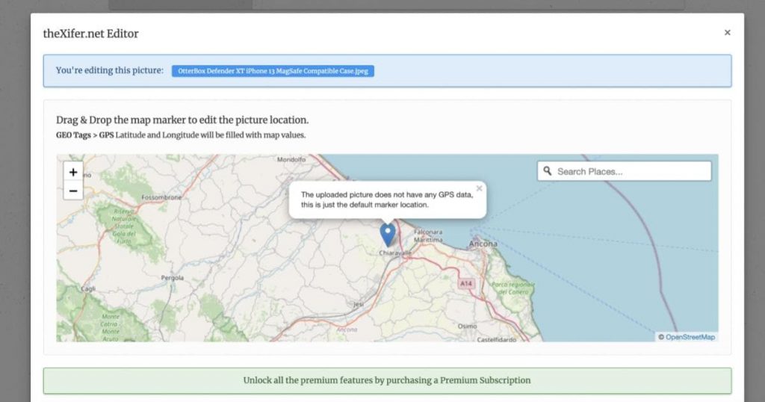Click the Chiaravalle label on map
Image resolution: width=765 pixels, height=402 pixels.
tap(395, 253)
